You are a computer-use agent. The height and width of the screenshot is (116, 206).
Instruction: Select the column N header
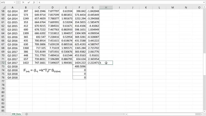coord(186,7)
